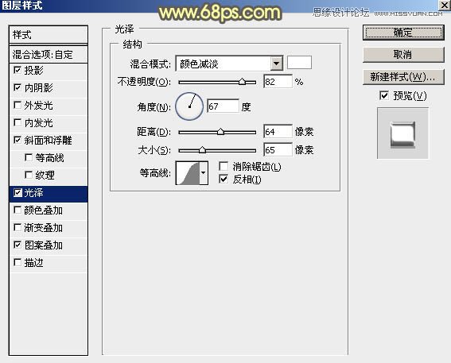The image size is (451, 363).
Task: Click the 不透明度 opacity slider handle
Action: coord(242,82)
